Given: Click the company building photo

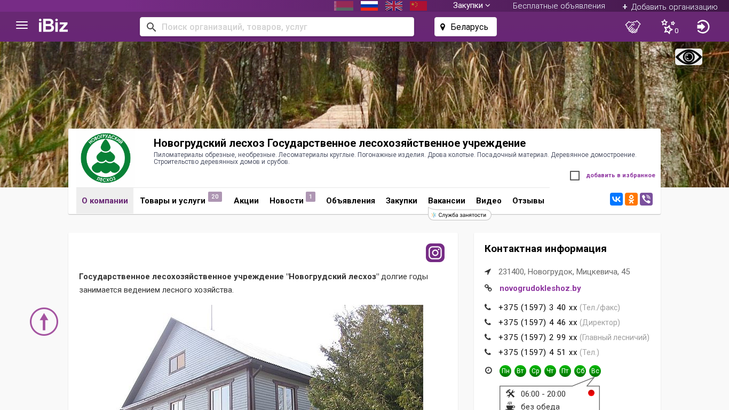Looking at the screenshot, I should (x=251, y=358).
